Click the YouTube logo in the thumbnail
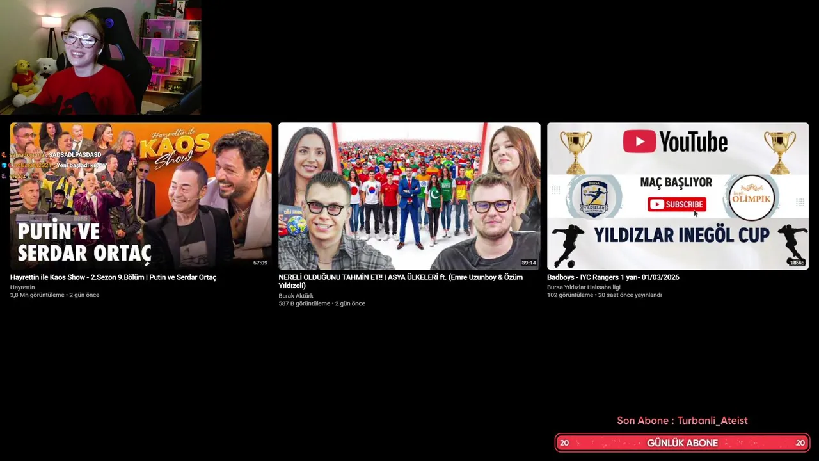The height and width of the screenshot is (461, 819). click(675, 142)
